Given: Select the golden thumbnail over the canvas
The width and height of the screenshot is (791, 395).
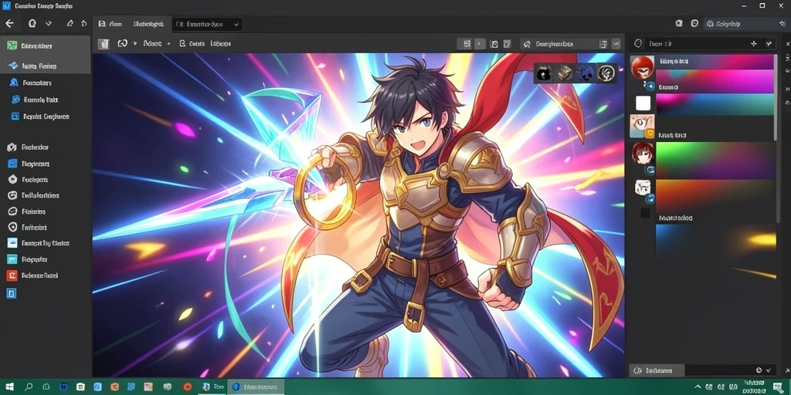Looking at the screenshot, I should coord(565,73).
